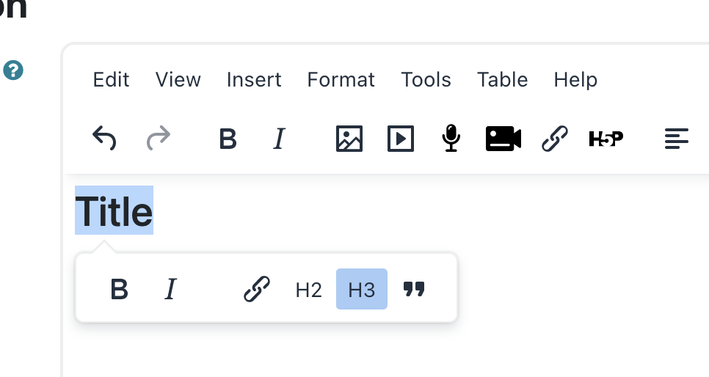Apply H2 heading from popup toolbar

point(309,290)
